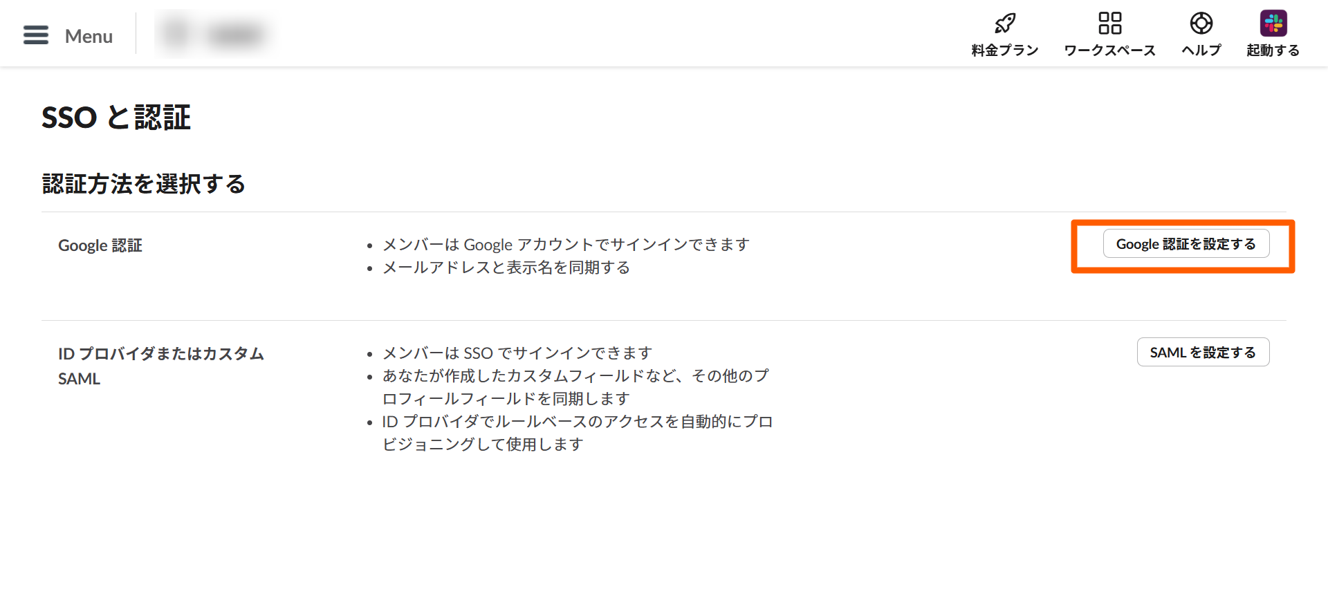Click the "Menu" text label
This screenshot has width=1328, height=607.
pyautogui.click(x=89, y=36)
